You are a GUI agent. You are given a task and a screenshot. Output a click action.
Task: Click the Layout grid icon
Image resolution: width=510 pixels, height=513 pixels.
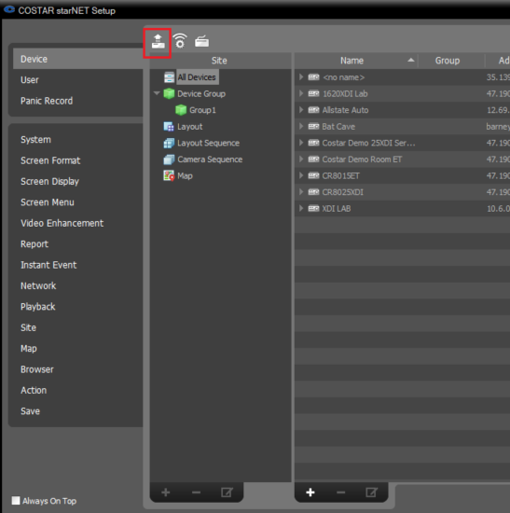(x=169, y=126)
